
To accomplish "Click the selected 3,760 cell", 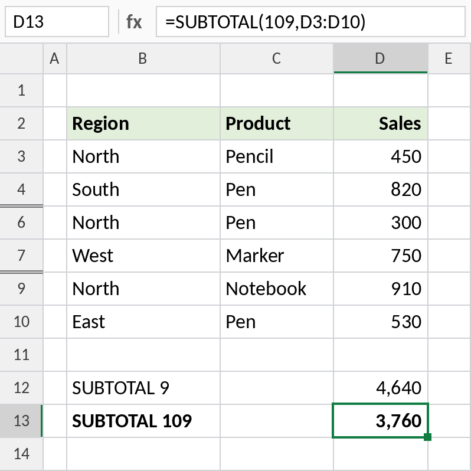I will tap(381, 421).
